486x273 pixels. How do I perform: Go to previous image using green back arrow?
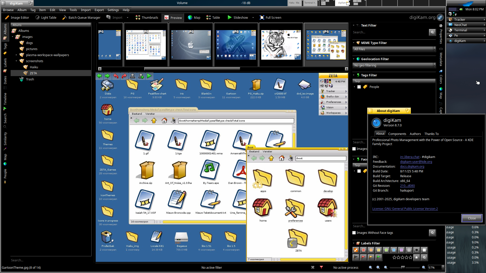pos(99,76)
